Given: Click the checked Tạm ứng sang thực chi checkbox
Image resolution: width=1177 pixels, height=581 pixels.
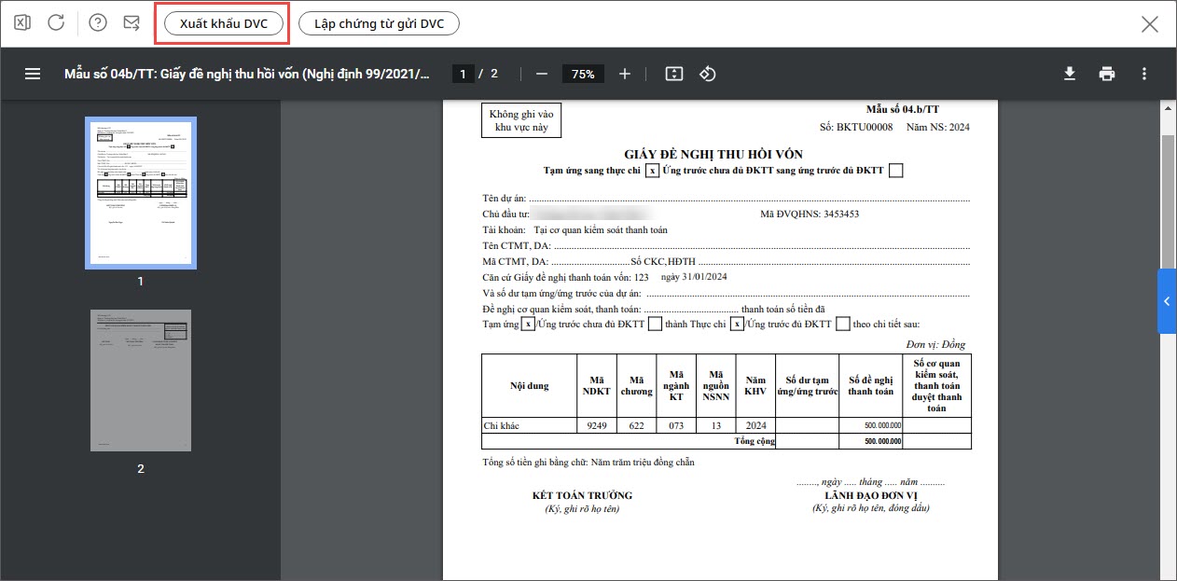Looking at the screenshot, I should pyautogui.click(x=653, y=171).
